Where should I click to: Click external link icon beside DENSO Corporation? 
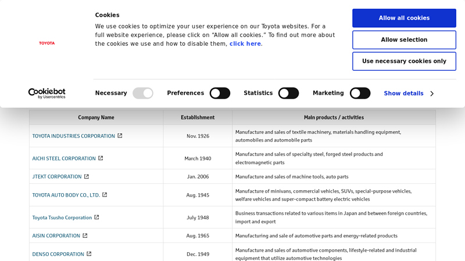click(89, 254)
